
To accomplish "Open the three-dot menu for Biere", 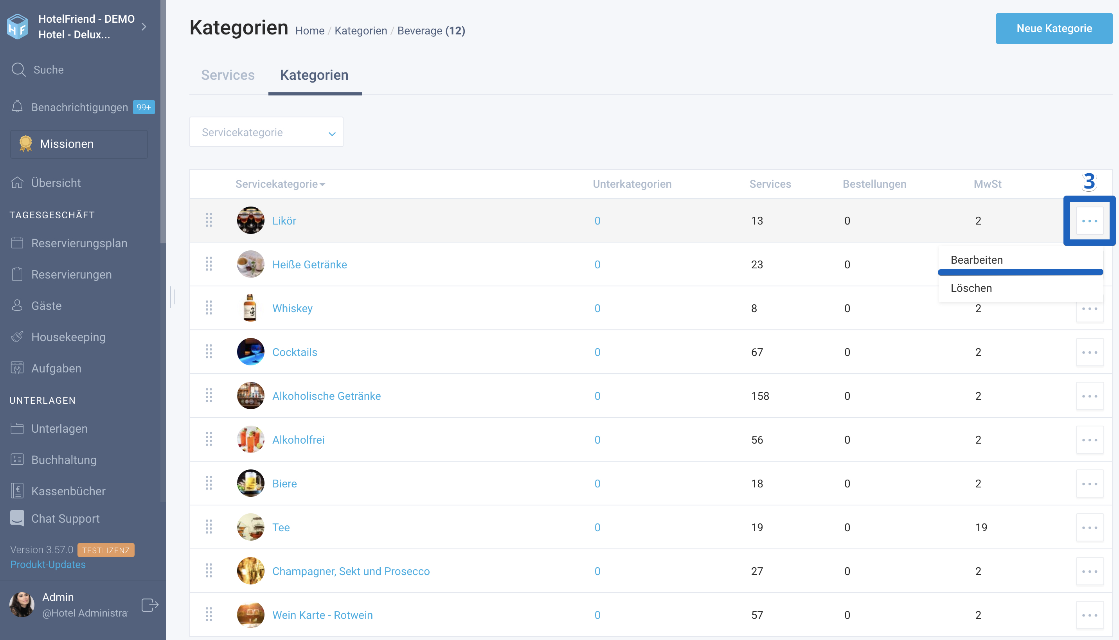I will coord(1090,484).
